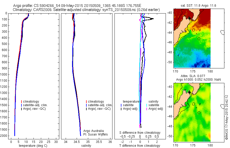230x148 pixels.
Task: Select the 'Argo h1000: 0.052 h2000: NaN' line
Action: pos(198,80)
